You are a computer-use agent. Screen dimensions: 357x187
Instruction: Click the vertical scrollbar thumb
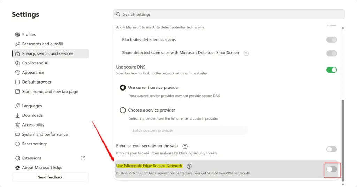tap(343, 141)
